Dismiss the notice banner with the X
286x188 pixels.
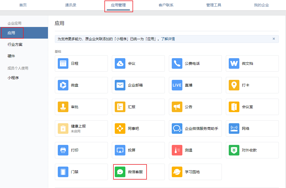pos(274,39)
